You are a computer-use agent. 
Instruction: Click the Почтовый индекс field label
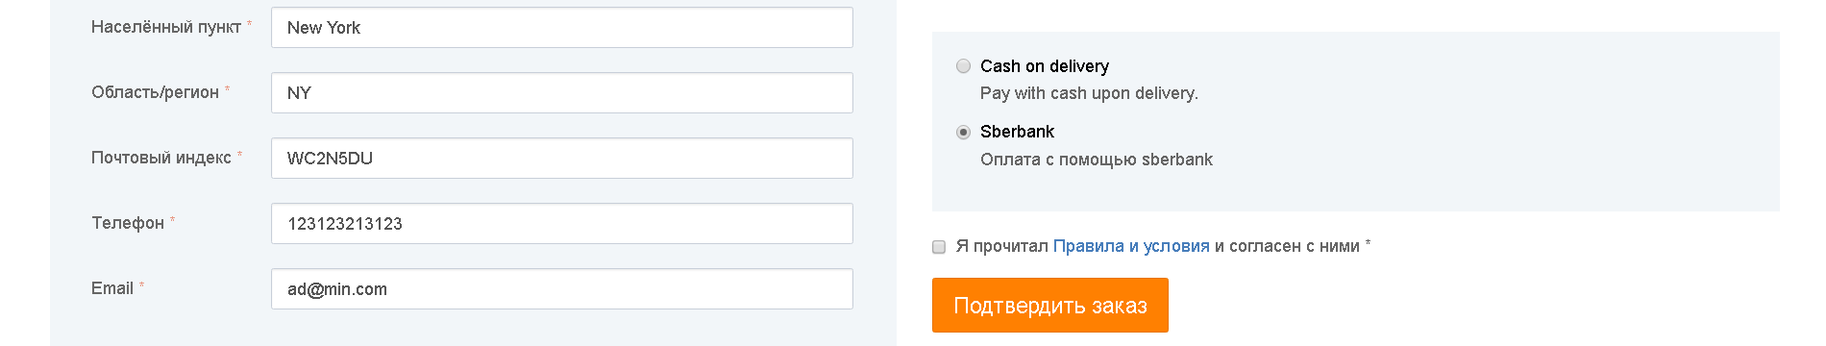161,158
